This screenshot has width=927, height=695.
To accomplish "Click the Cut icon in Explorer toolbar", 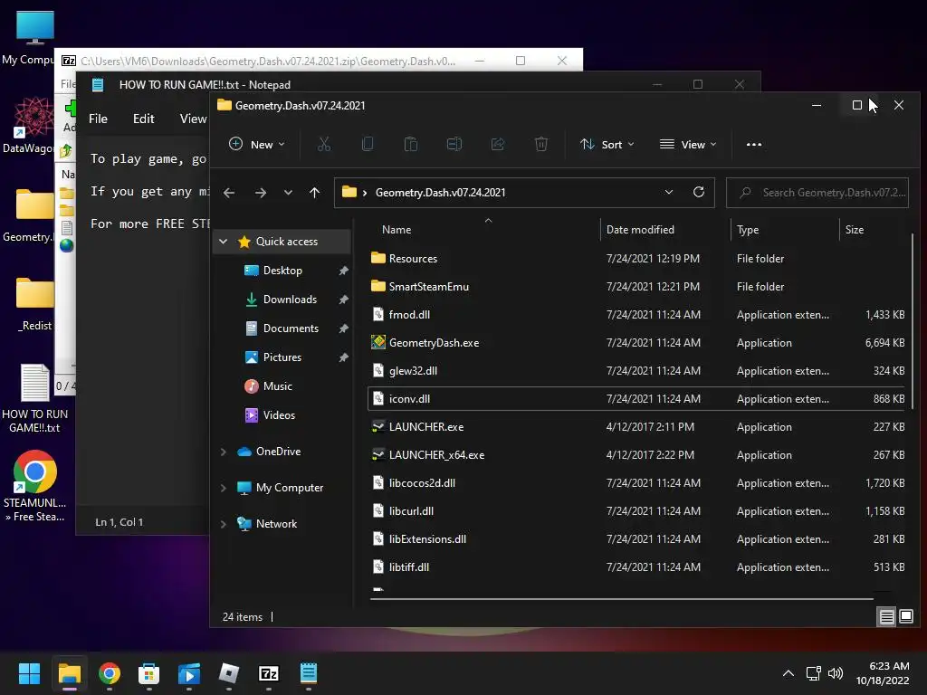I will point(324,144).
